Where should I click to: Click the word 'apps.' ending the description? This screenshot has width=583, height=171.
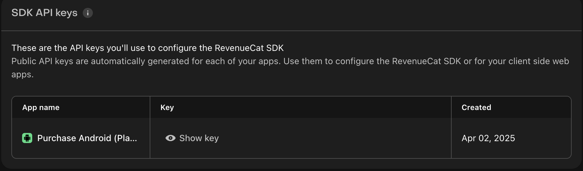(22, 74)
